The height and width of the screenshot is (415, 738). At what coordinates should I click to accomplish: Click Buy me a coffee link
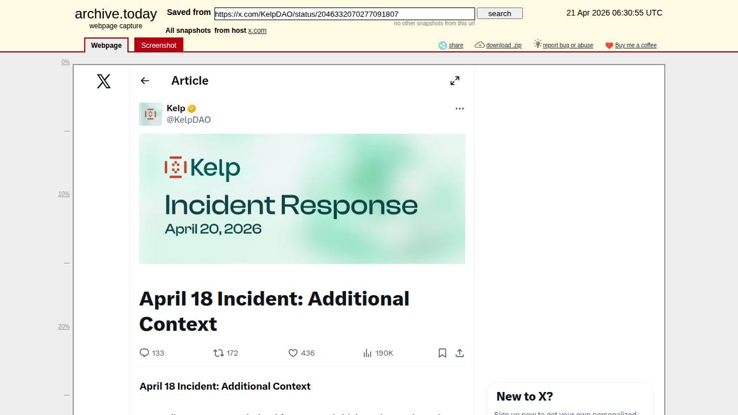[636, 46]
